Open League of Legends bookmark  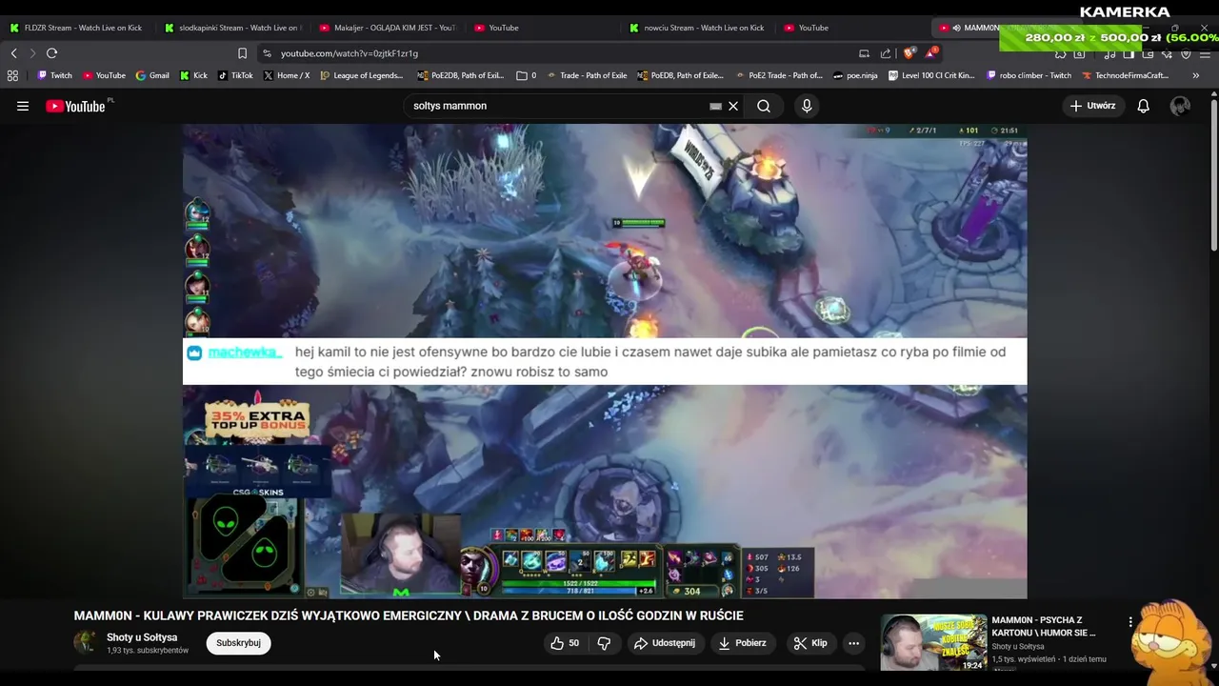click(x=362, y=75)
